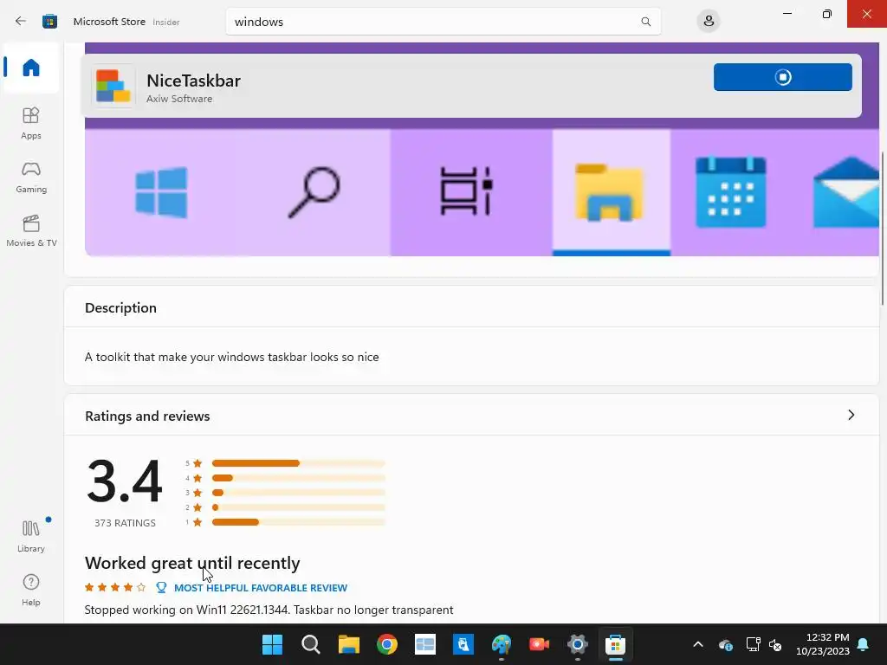887x665 pixels.
Task: Click the Microsoft Store logo icon
Action: coord(49,22)
